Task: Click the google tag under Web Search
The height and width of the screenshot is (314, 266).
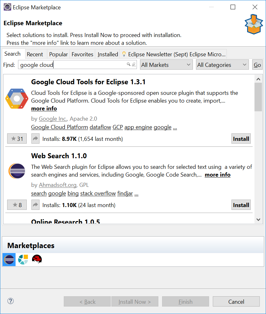Action: 57,193
